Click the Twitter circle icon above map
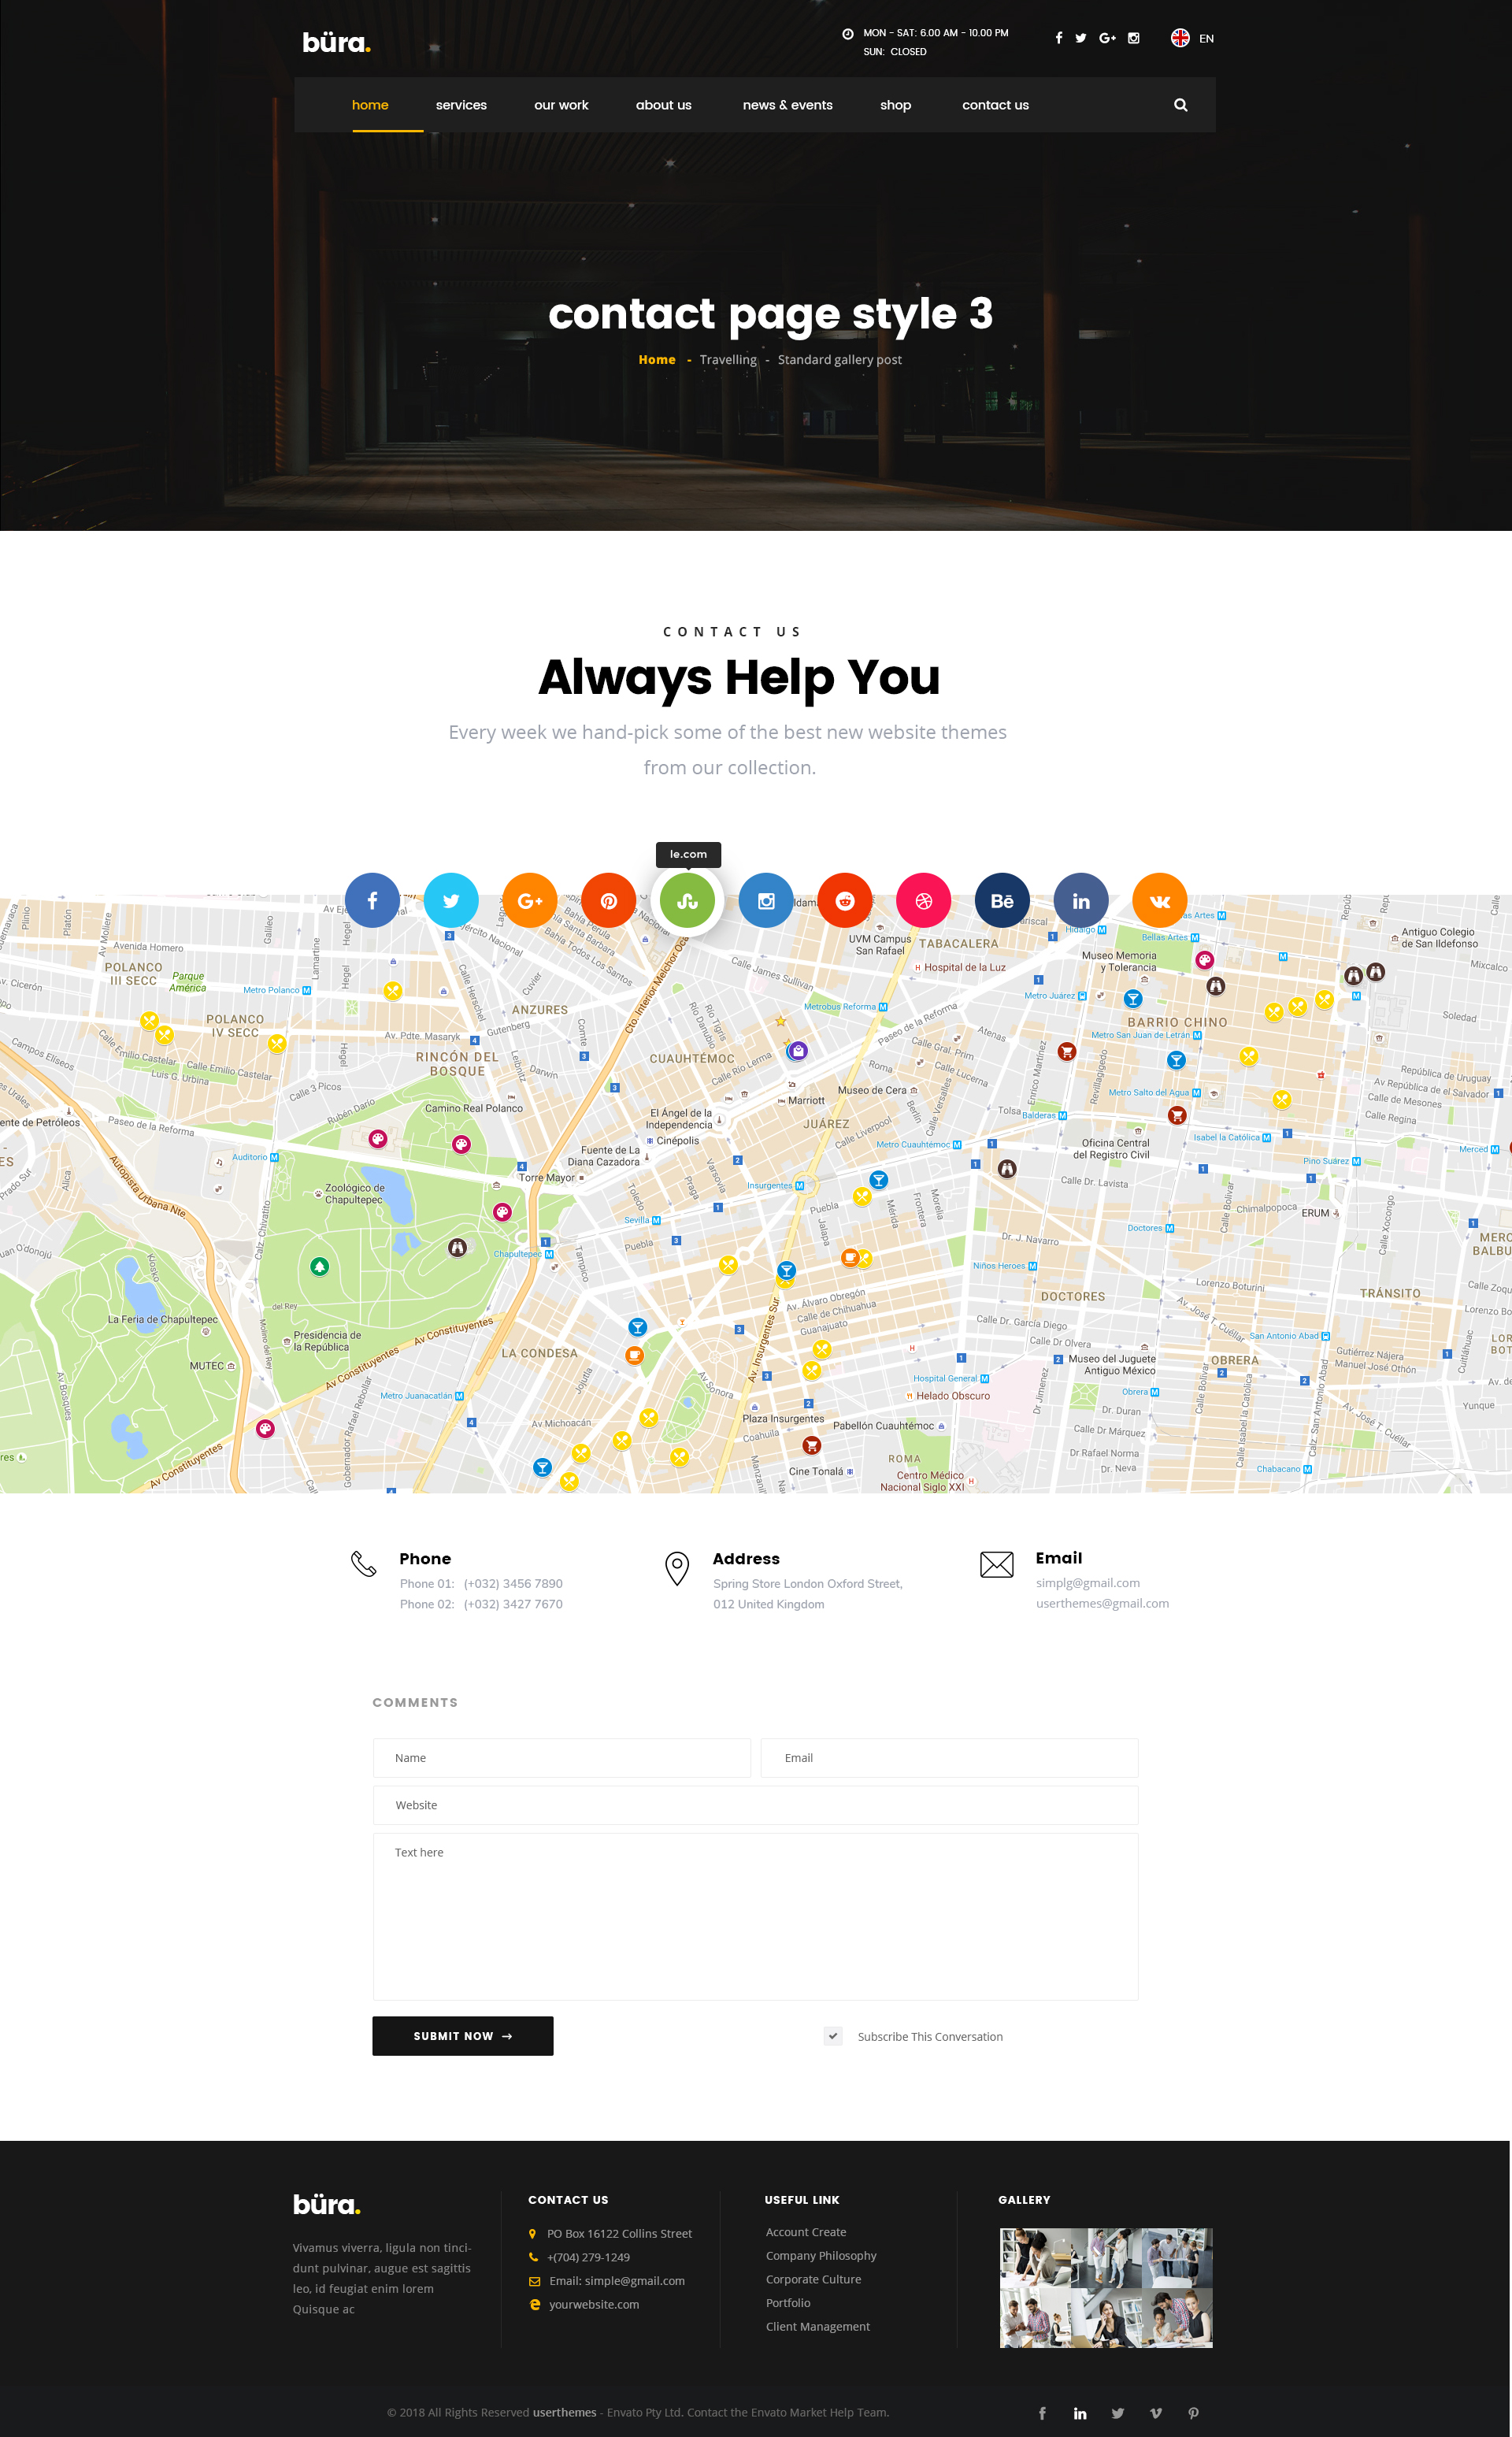The image size is (1512, 2437). (x=451, y=901)
